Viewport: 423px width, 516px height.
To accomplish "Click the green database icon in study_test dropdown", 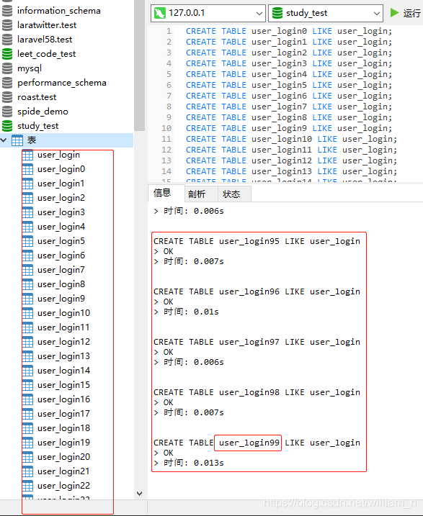I will pyautogui.click(x=277, y=13).
